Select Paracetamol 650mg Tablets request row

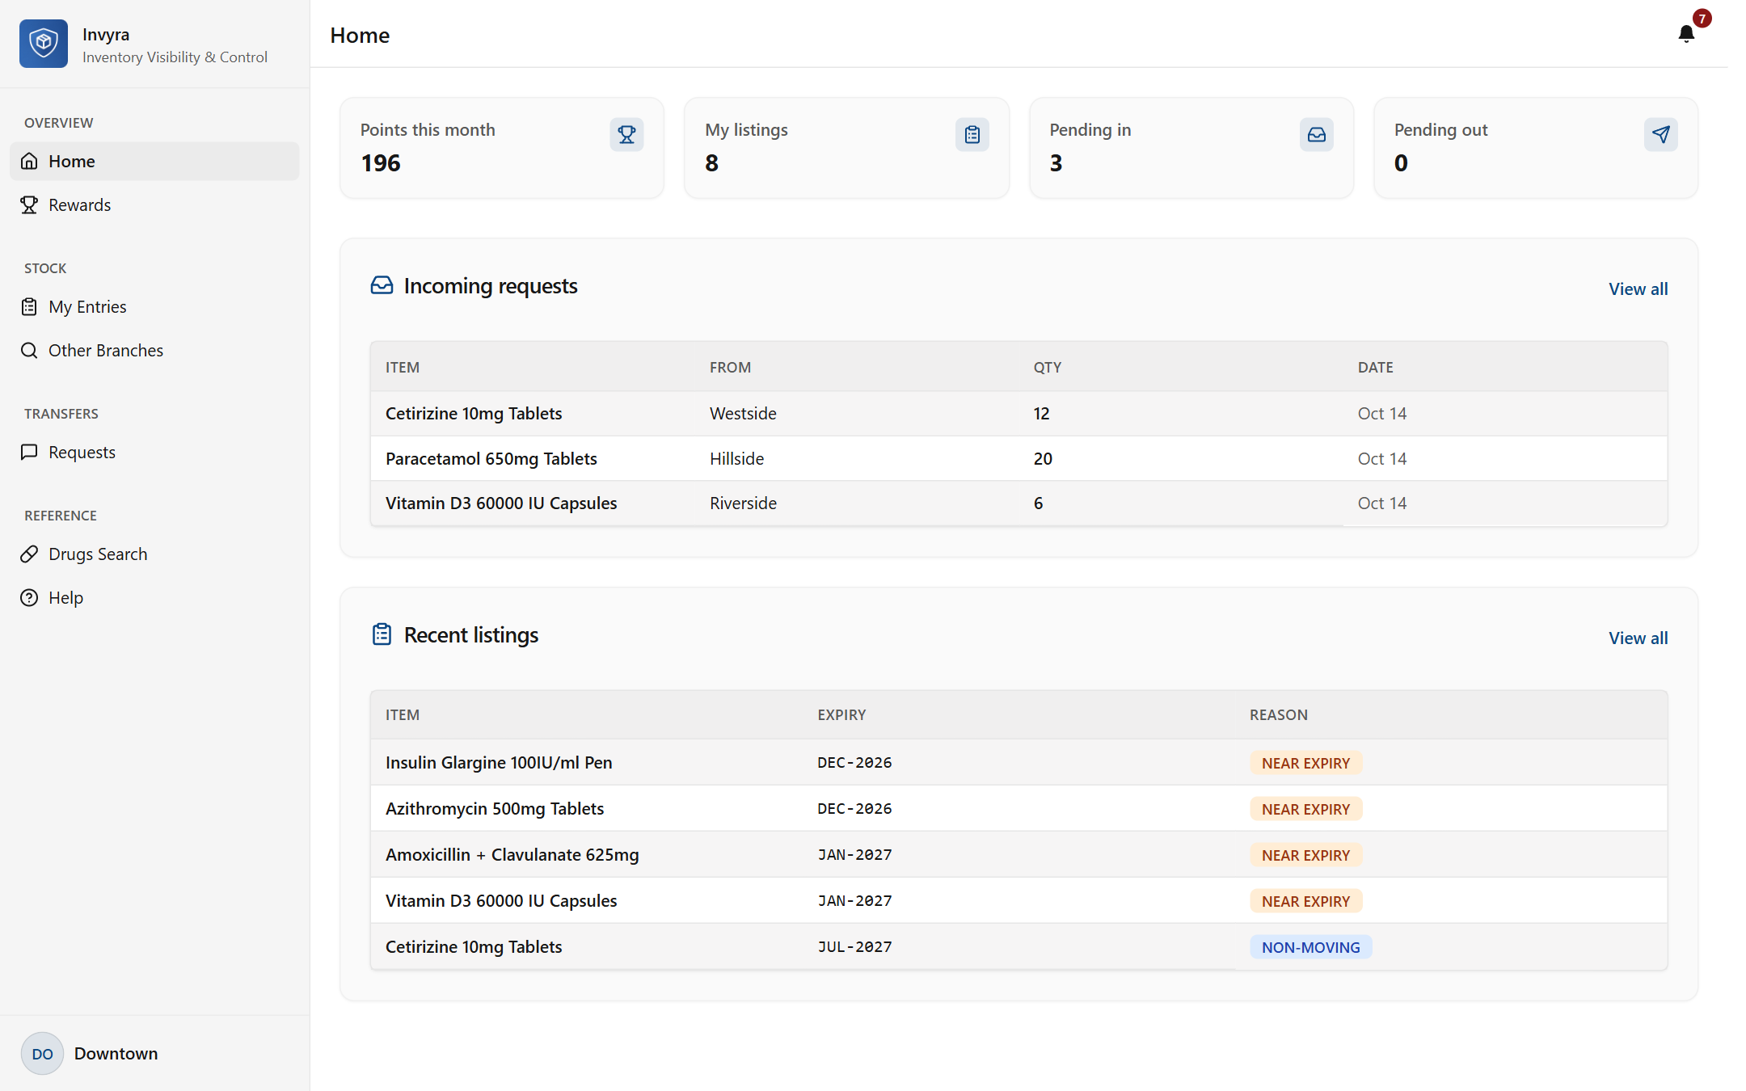pos(1018,458)
